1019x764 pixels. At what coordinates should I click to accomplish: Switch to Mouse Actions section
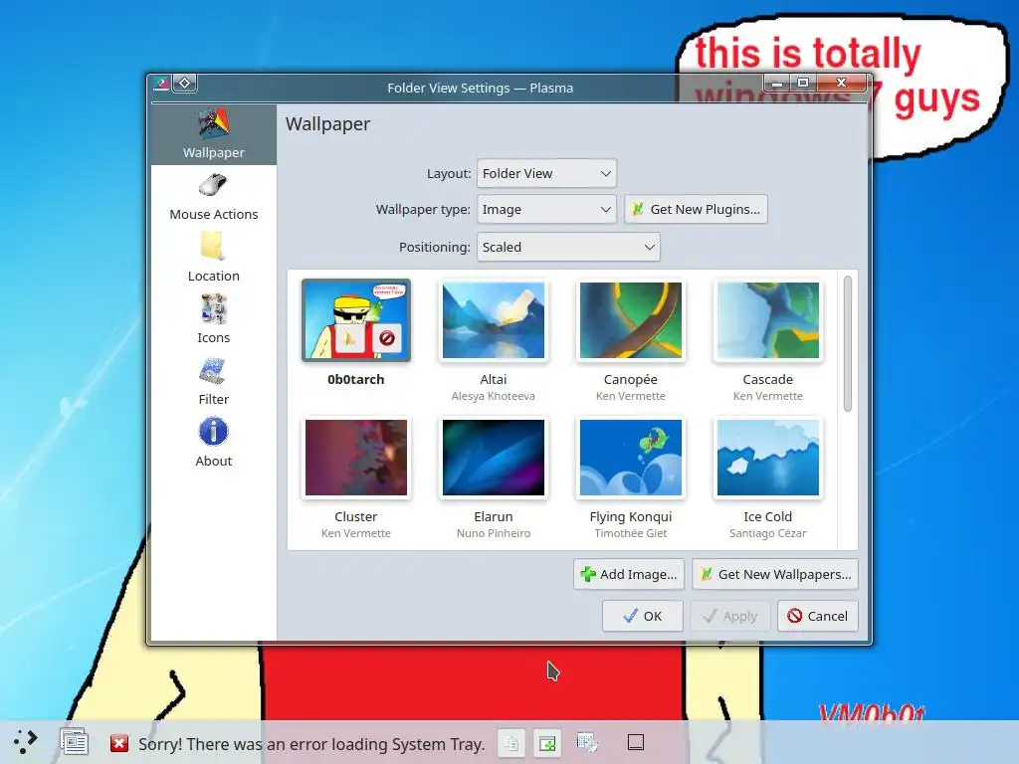214,197
